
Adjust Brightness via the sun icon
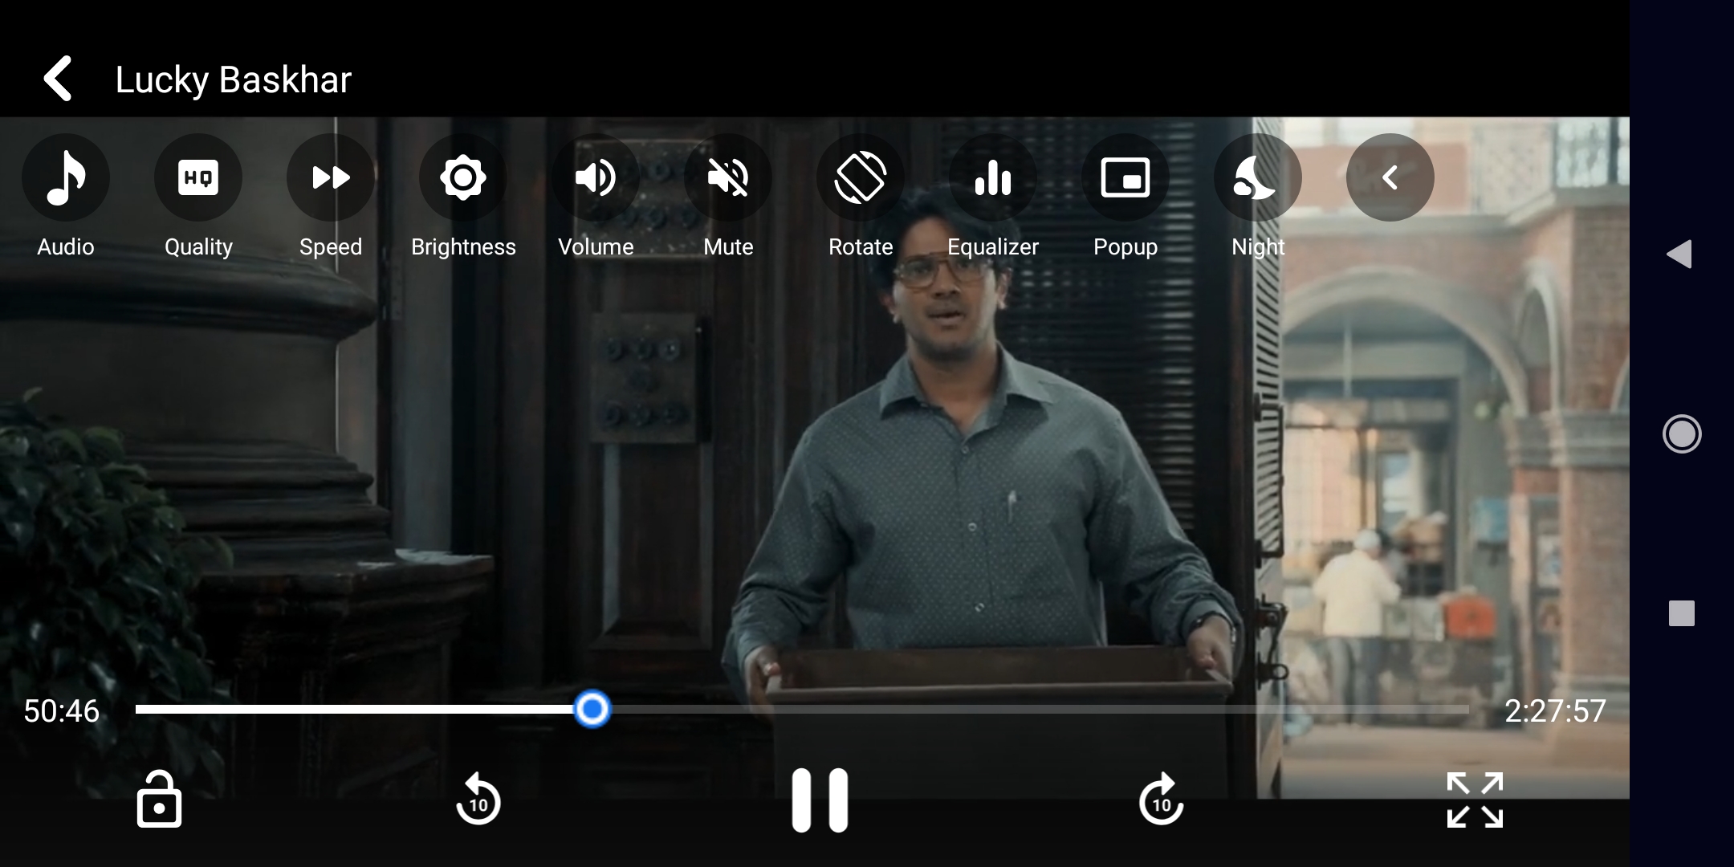click(x=463, y=177)
